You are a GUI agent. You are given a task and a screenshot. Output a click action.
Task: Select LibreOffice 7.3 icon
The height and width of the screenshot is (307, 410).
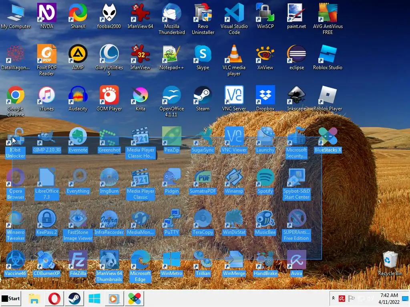[x=46, y=184]
